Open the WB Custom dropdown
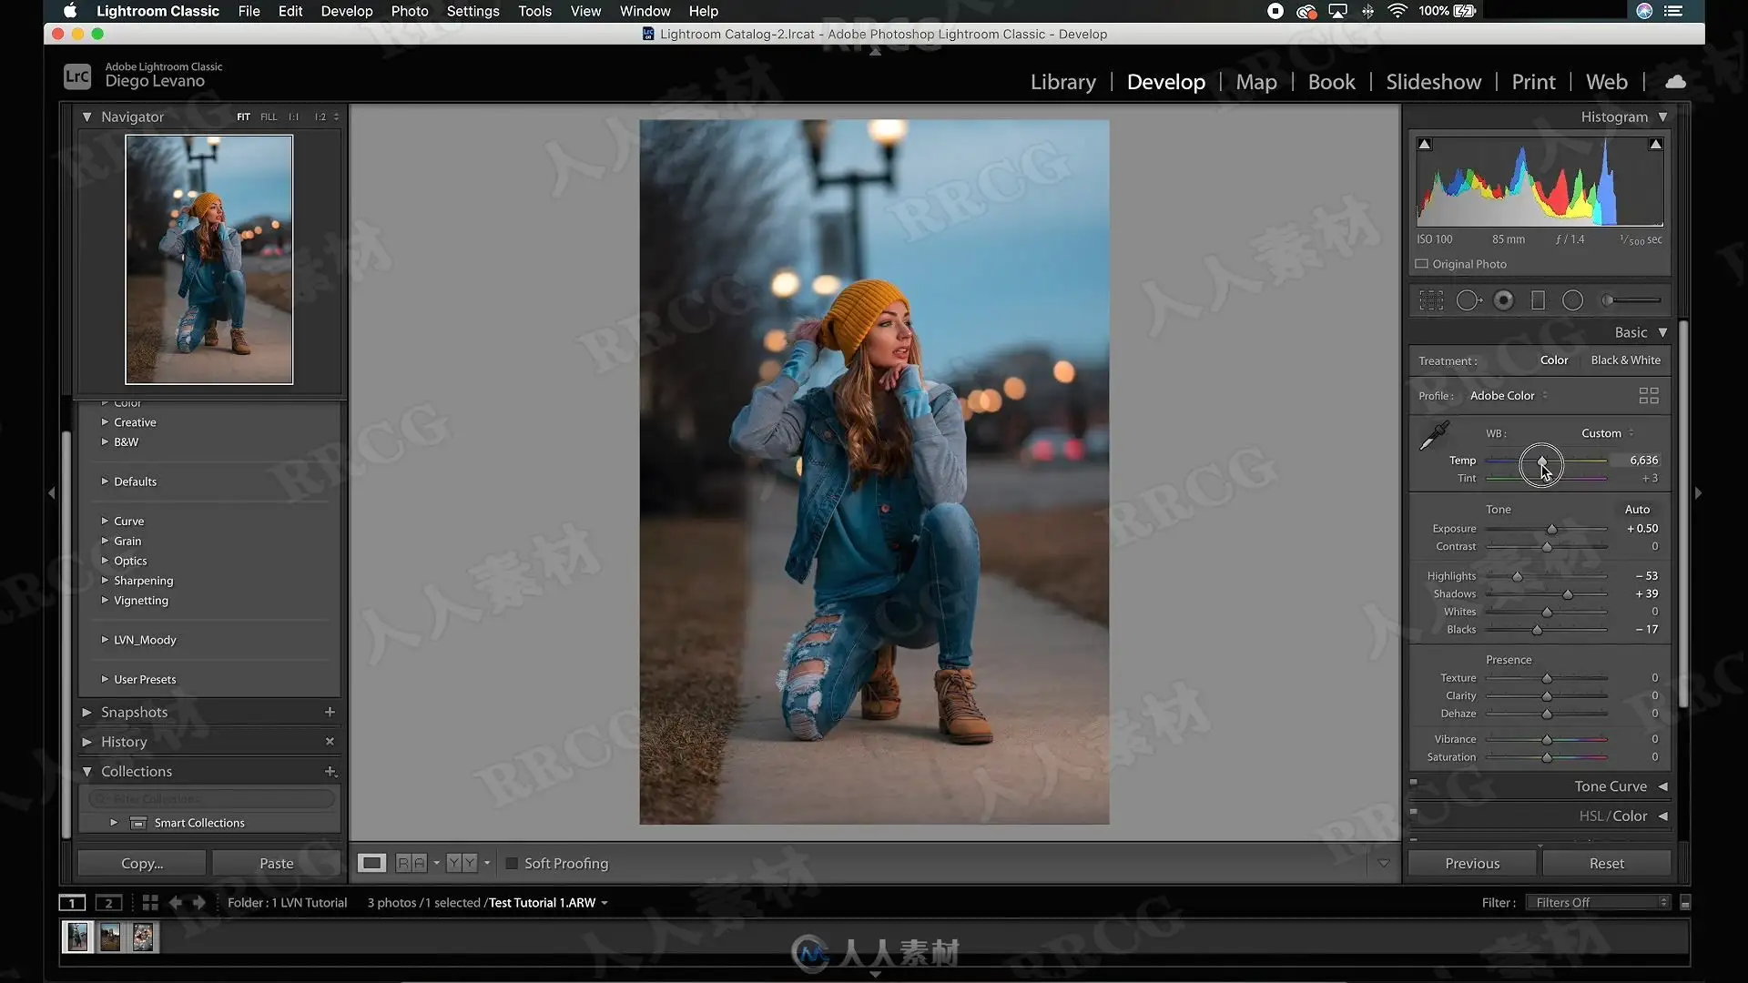1748x983 pixels. click(1607, 433)
